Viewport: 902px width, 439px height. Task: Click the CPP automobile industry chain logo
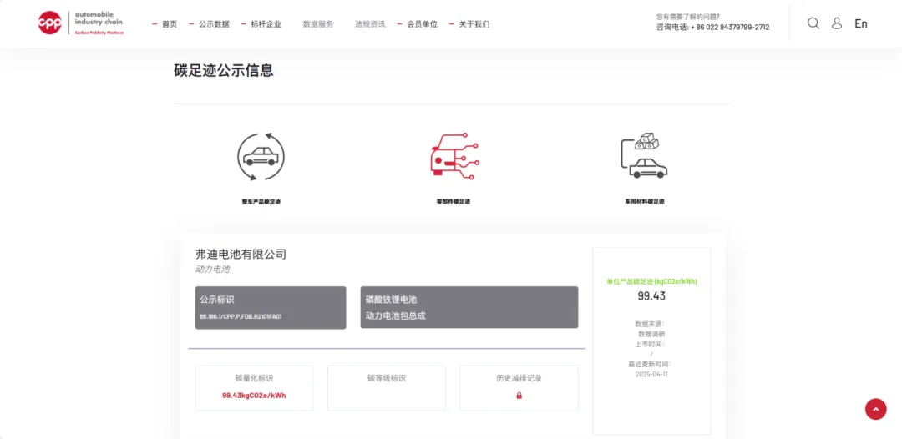81,23
